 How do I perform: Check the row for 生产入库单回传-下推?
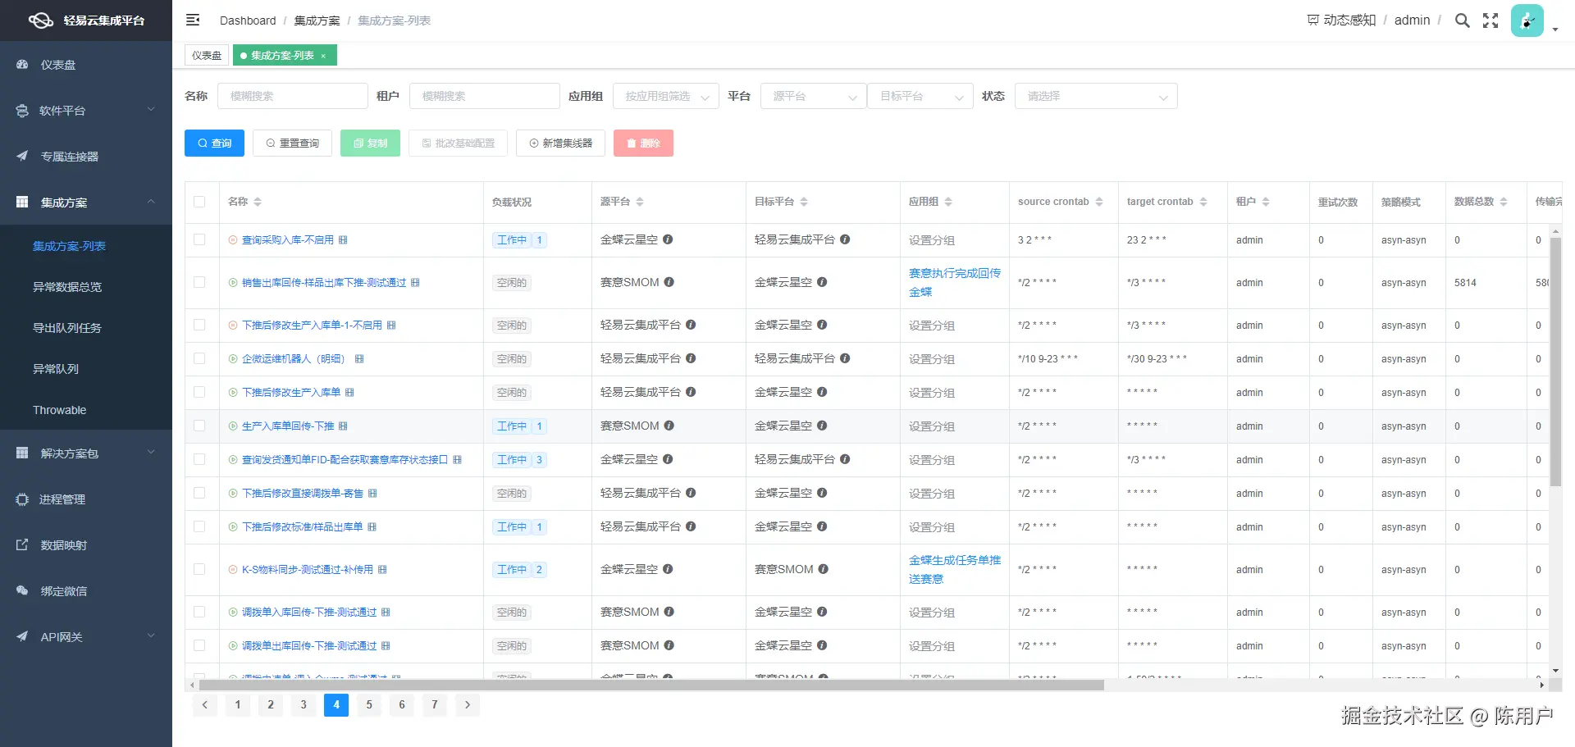pos(199,426)
